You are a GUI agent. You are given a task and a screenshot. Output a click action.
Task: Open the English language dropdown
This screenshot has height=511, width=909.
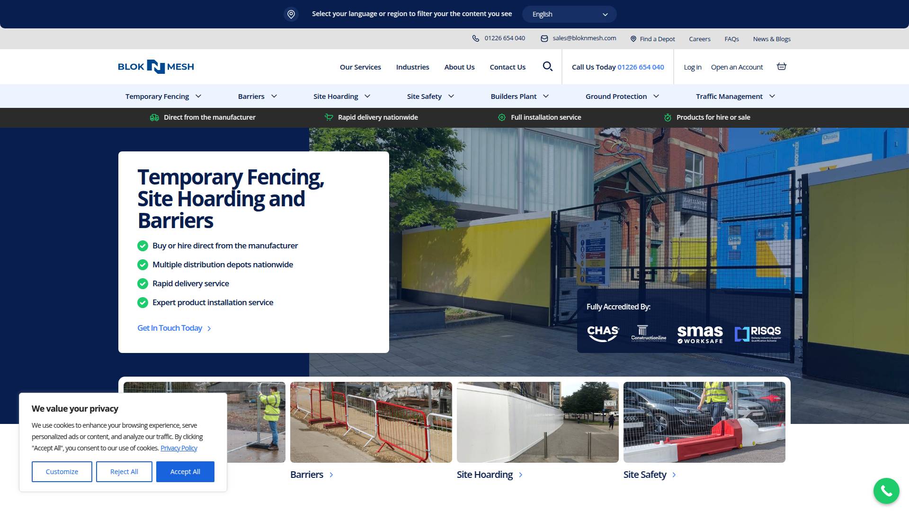point(569,14)
